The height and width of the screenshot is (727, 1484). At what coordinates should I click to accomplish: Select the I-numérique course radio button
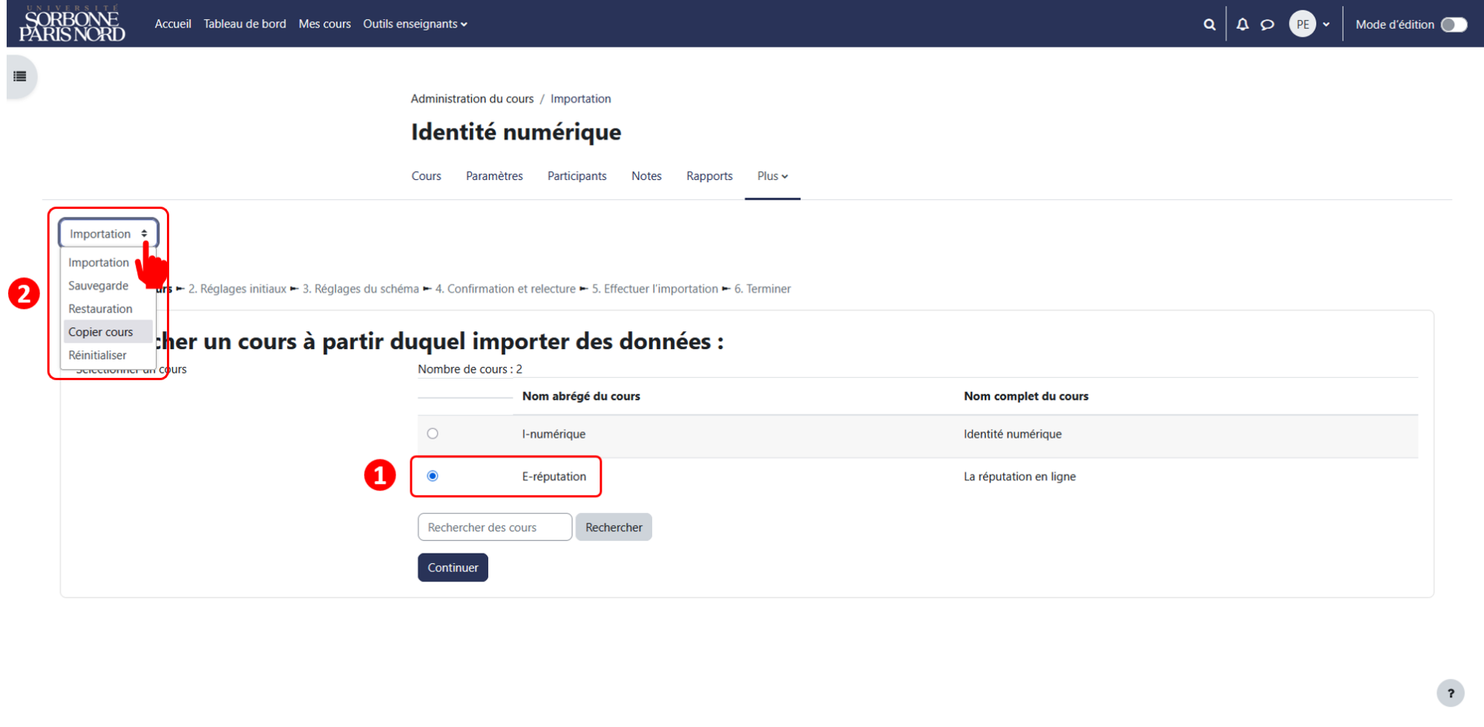tap(433, 434)
